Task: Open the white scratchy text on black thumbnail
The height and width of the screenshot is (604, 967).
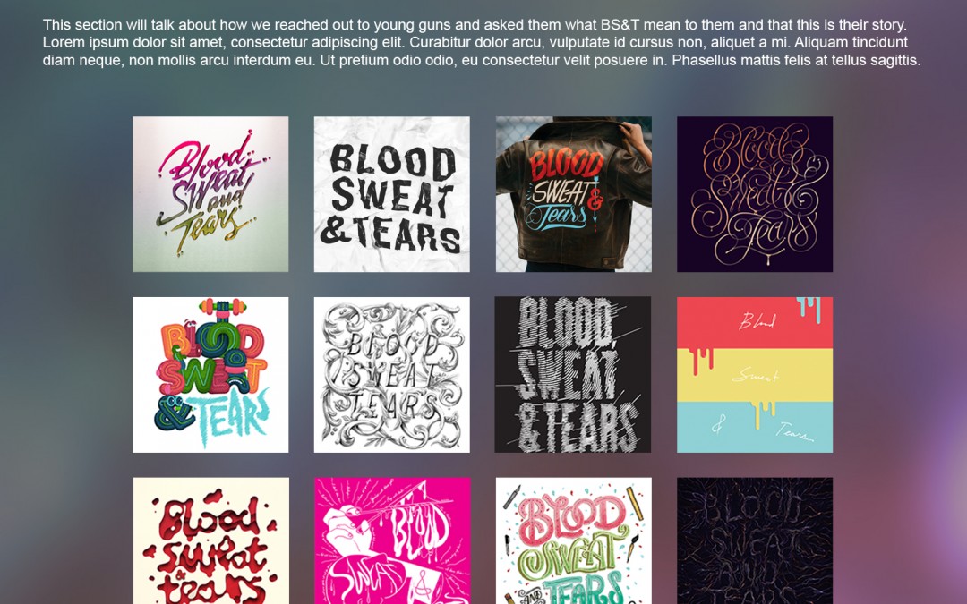Action: [x=573, y=375]
